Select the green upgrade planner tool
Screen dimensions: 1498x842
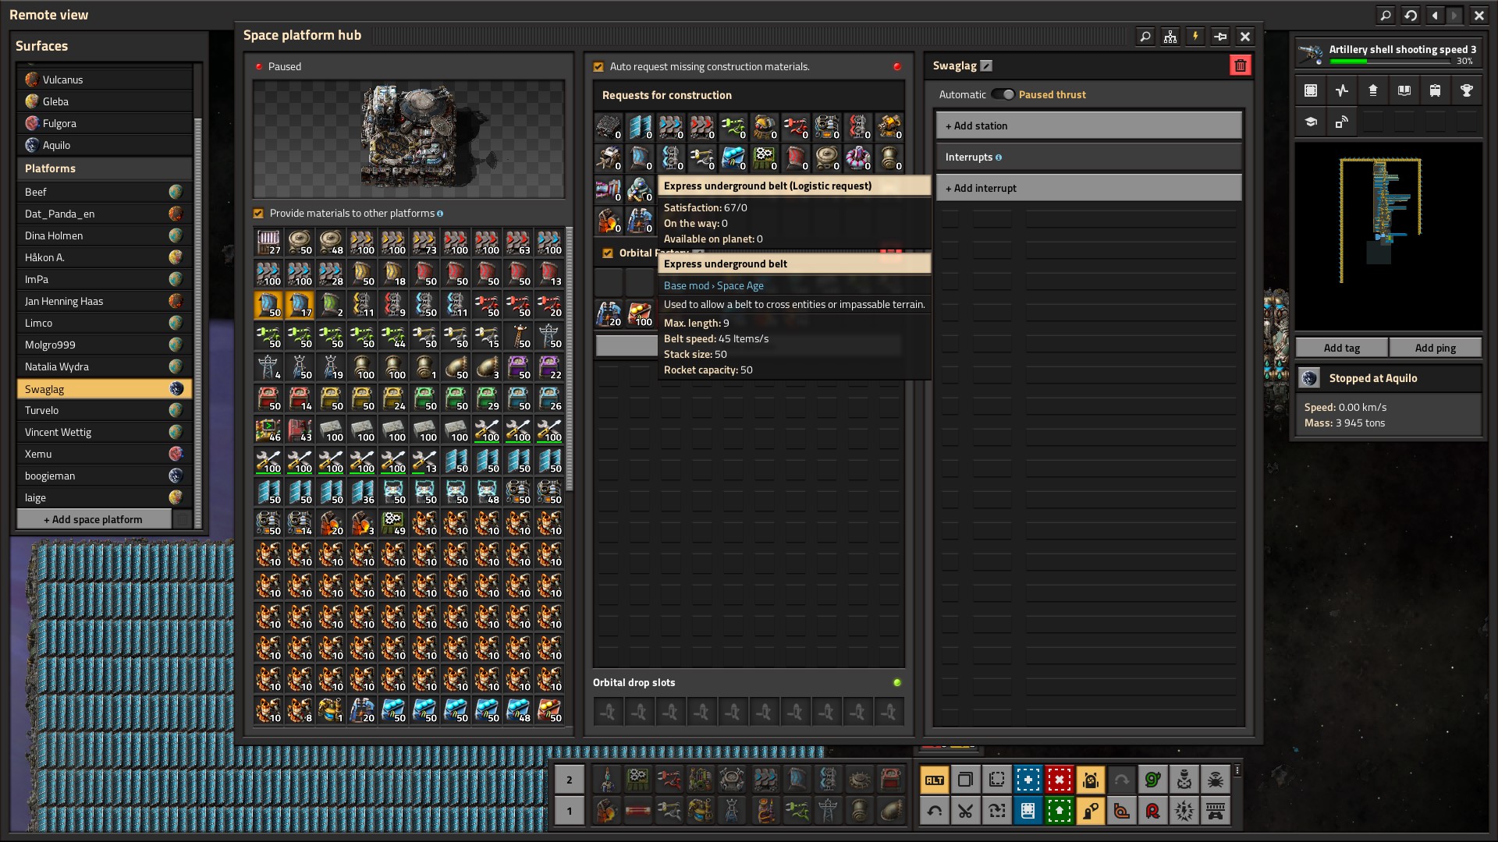tap(1059, 811)
